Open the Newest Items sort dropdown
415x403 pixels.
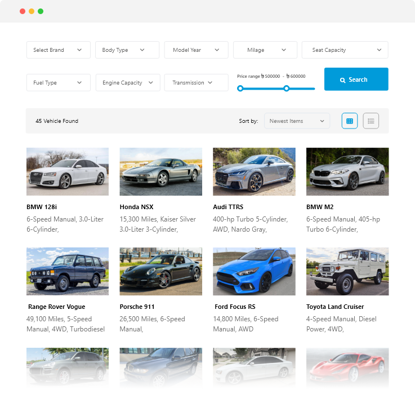pos(297,121)
